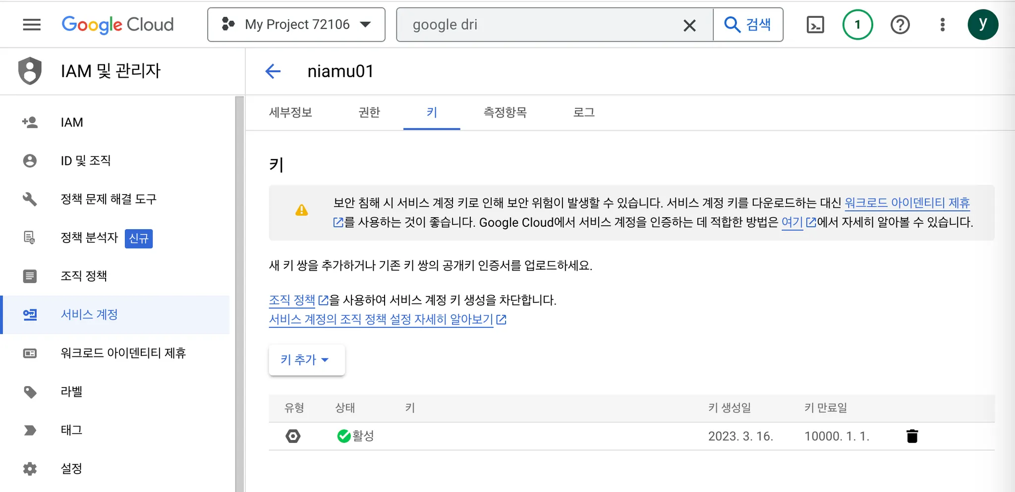Click the 상태 column header
This screenshot has height=492, width=1015.
345,408
